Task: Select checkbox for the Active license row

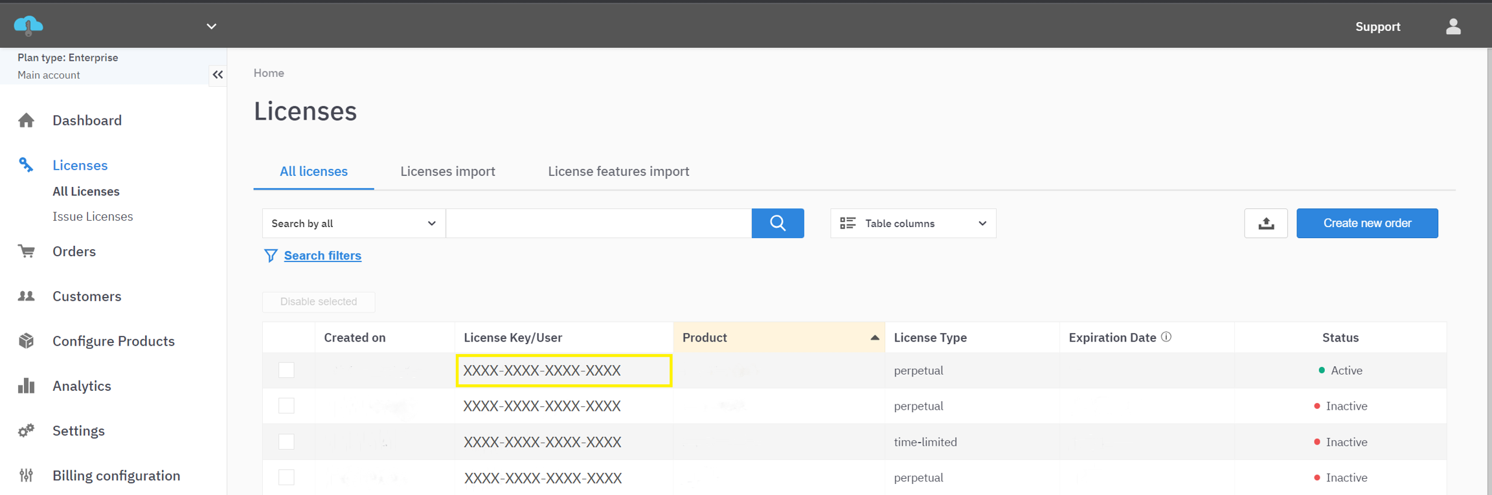Action: [x=286, y=370]
